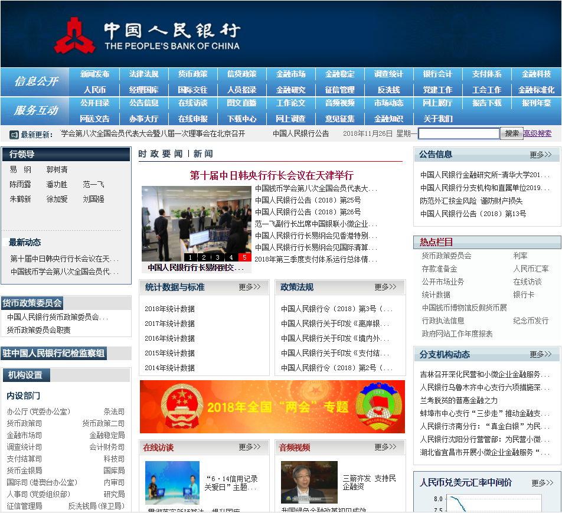562x513 pixels.
Task: Open the 公开市场业务 link
Action: pyautogui.click(x=443, y=282)
